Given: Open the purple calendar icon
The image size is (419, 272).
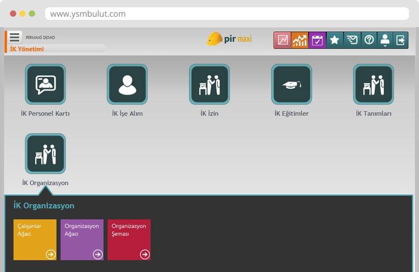Looking at the screenshot, I should point(317,40).
